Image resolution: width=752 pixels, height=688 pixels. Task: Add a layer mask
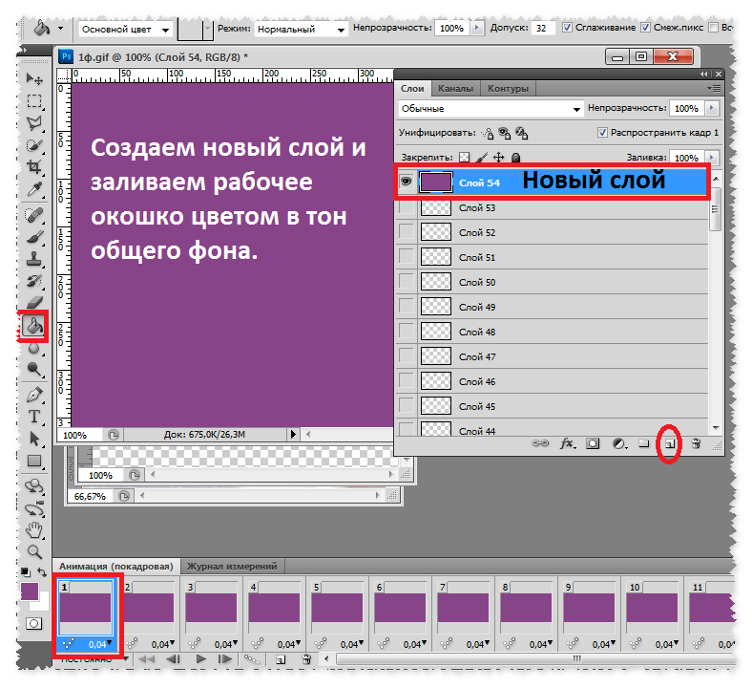[x=593, y=443]
